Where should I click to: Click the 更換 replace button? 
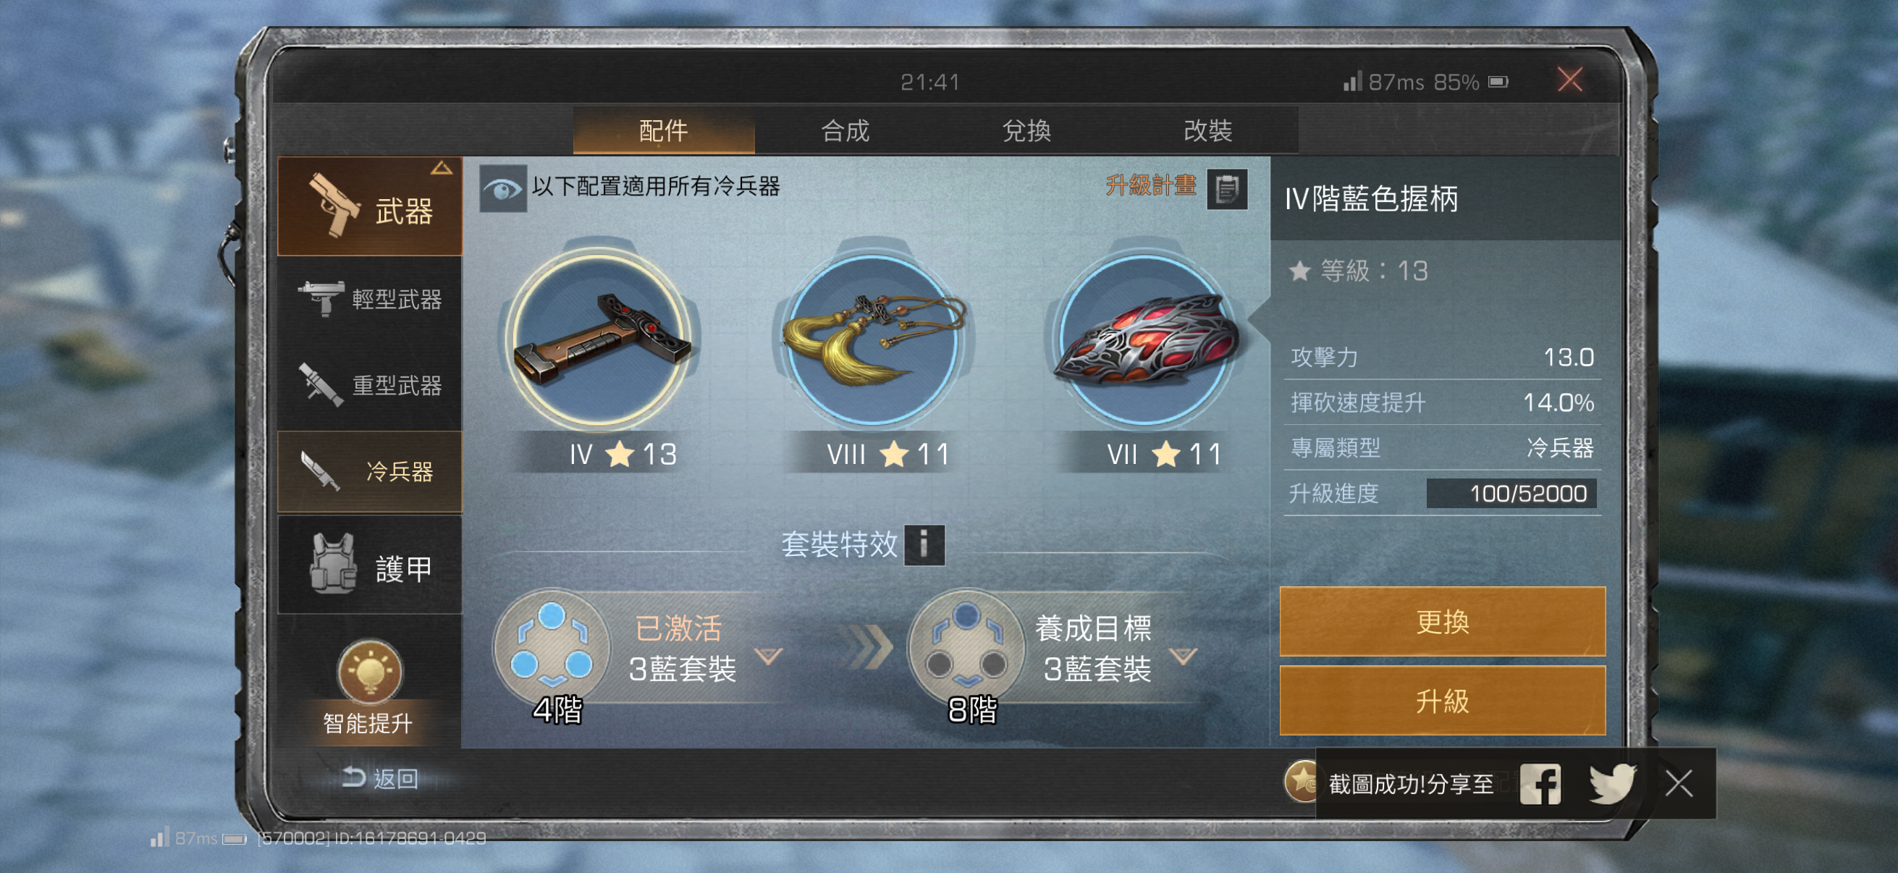1442,622
